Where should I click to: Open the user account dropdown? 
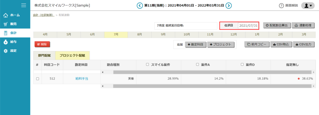308,6
